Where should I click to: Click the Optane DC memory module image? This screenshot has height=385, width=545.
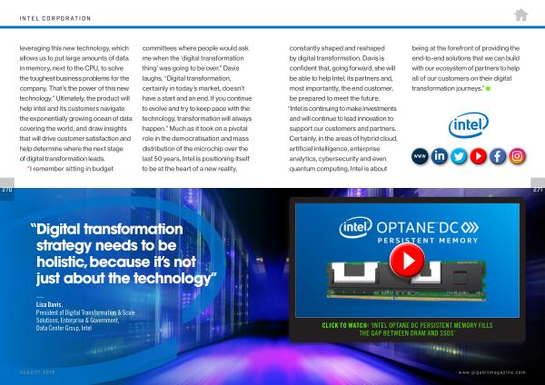pyautogui.click(x=407, y=281)
